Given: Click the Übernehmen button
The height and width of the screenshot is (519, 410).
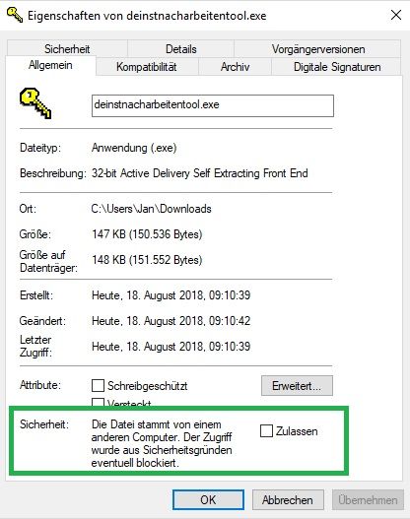Looking at the screenshot, I should point(368,499).
